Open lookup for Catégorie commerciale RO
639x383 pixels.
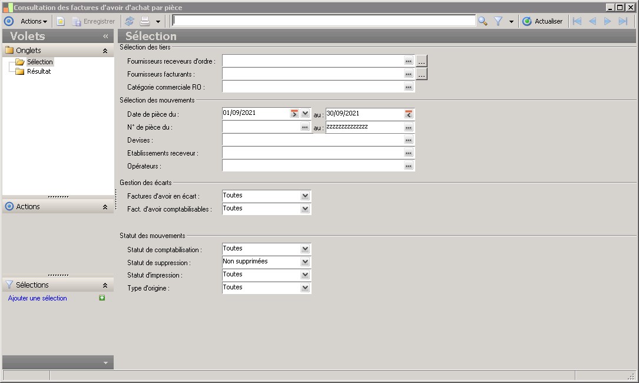408,87
